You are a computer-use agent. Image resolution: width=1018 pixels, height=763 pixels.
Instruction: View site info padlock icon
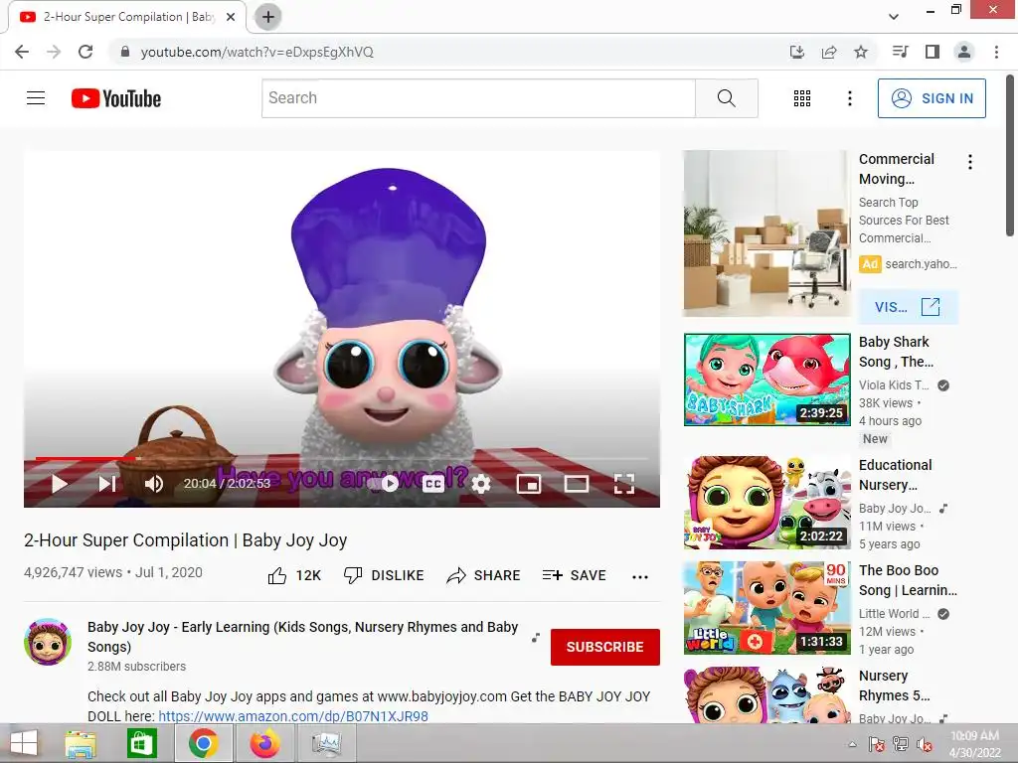click(125, 52)
